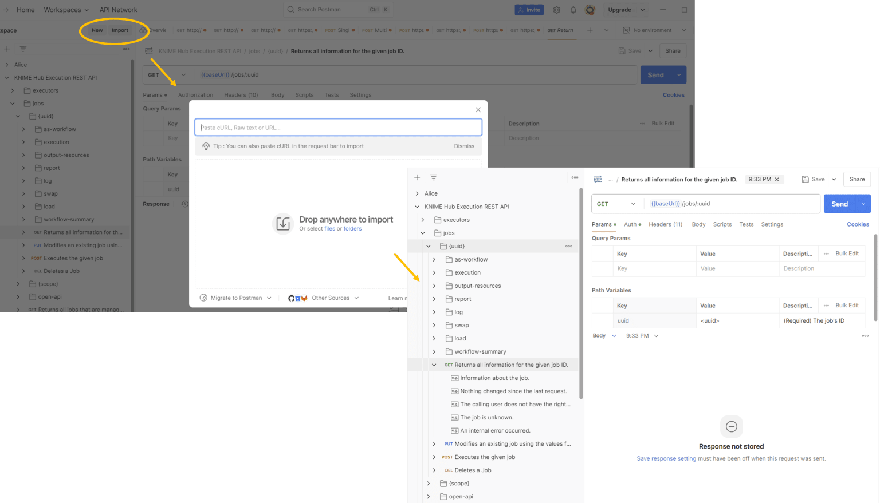Select the 'files' link in the import dialog
Screen dimensions: 880x503
pos(329,229)
